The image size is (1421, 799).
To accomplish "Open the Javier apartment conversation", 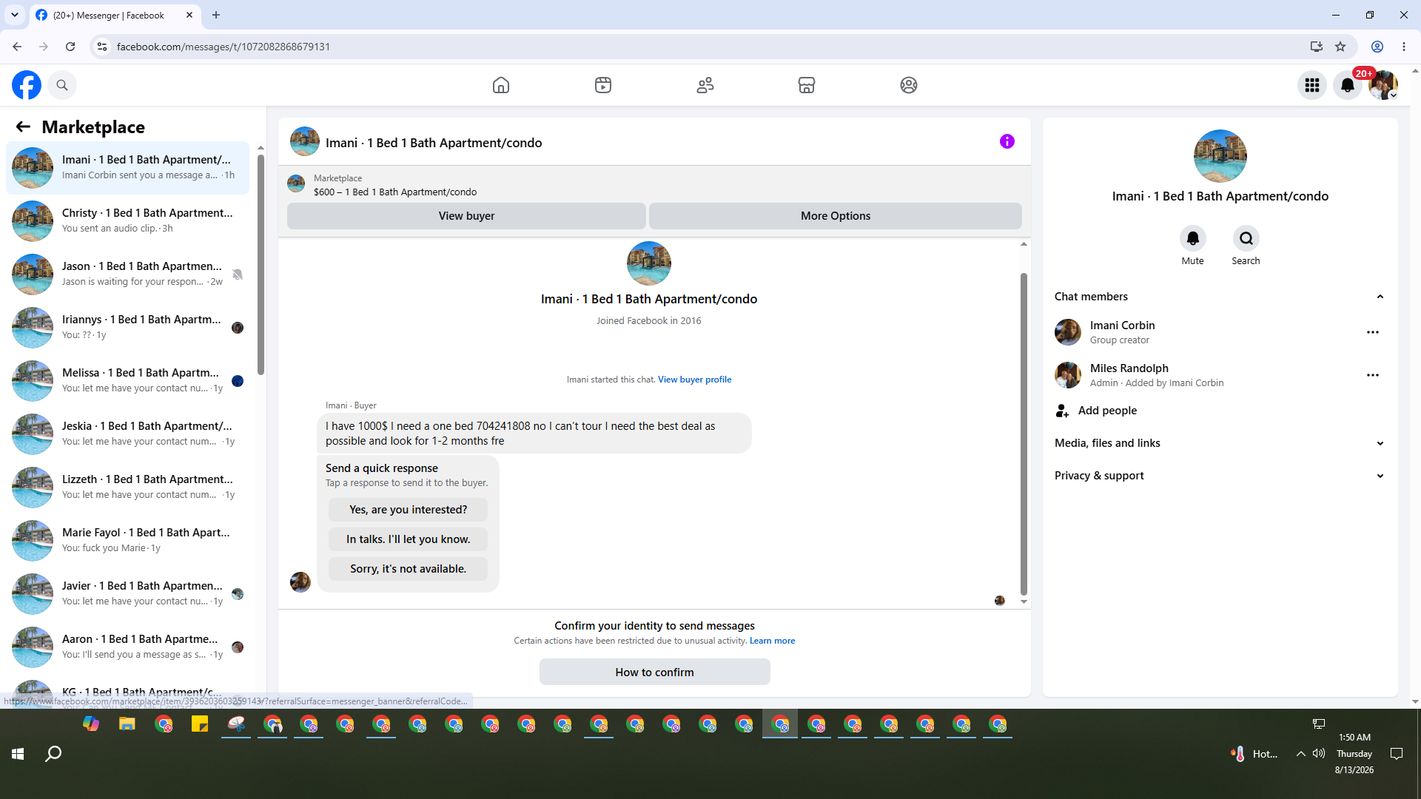I will [x=128, y=594].
